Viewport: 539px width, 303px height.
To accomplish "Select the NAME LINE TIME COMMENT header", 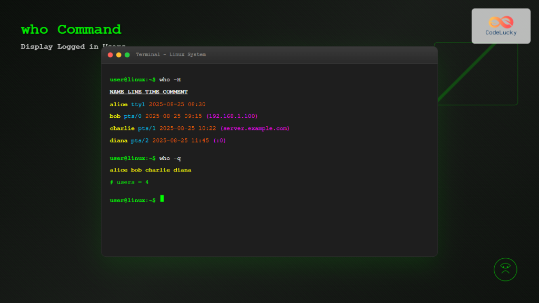I will [x=148, y=92].
